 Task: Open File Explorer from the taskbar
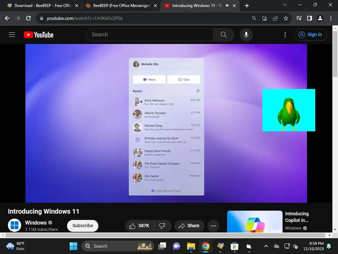tap(191, 246)
